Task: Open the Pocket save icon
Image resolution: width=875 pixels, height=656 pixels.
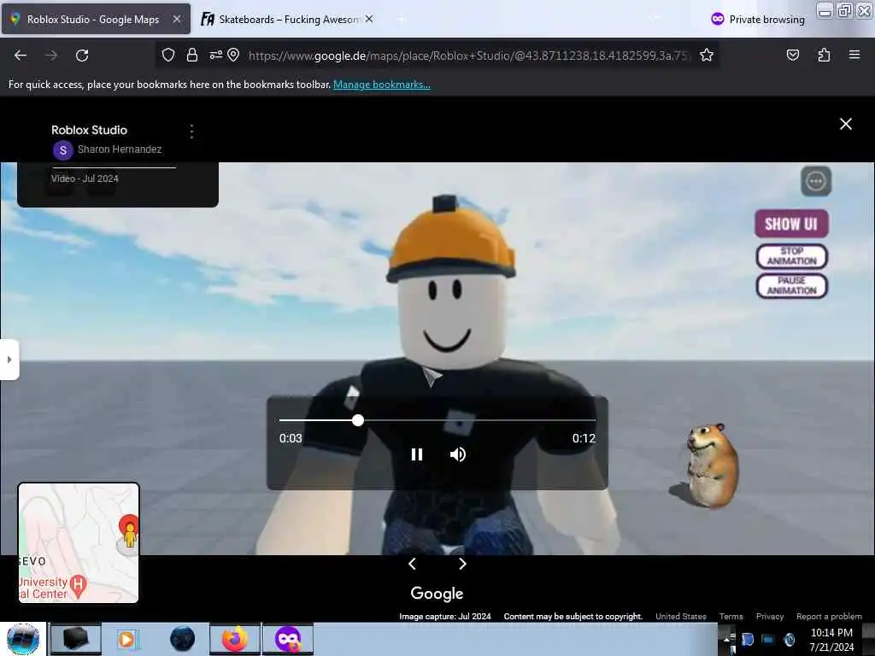Action: [x=792, y=55]
